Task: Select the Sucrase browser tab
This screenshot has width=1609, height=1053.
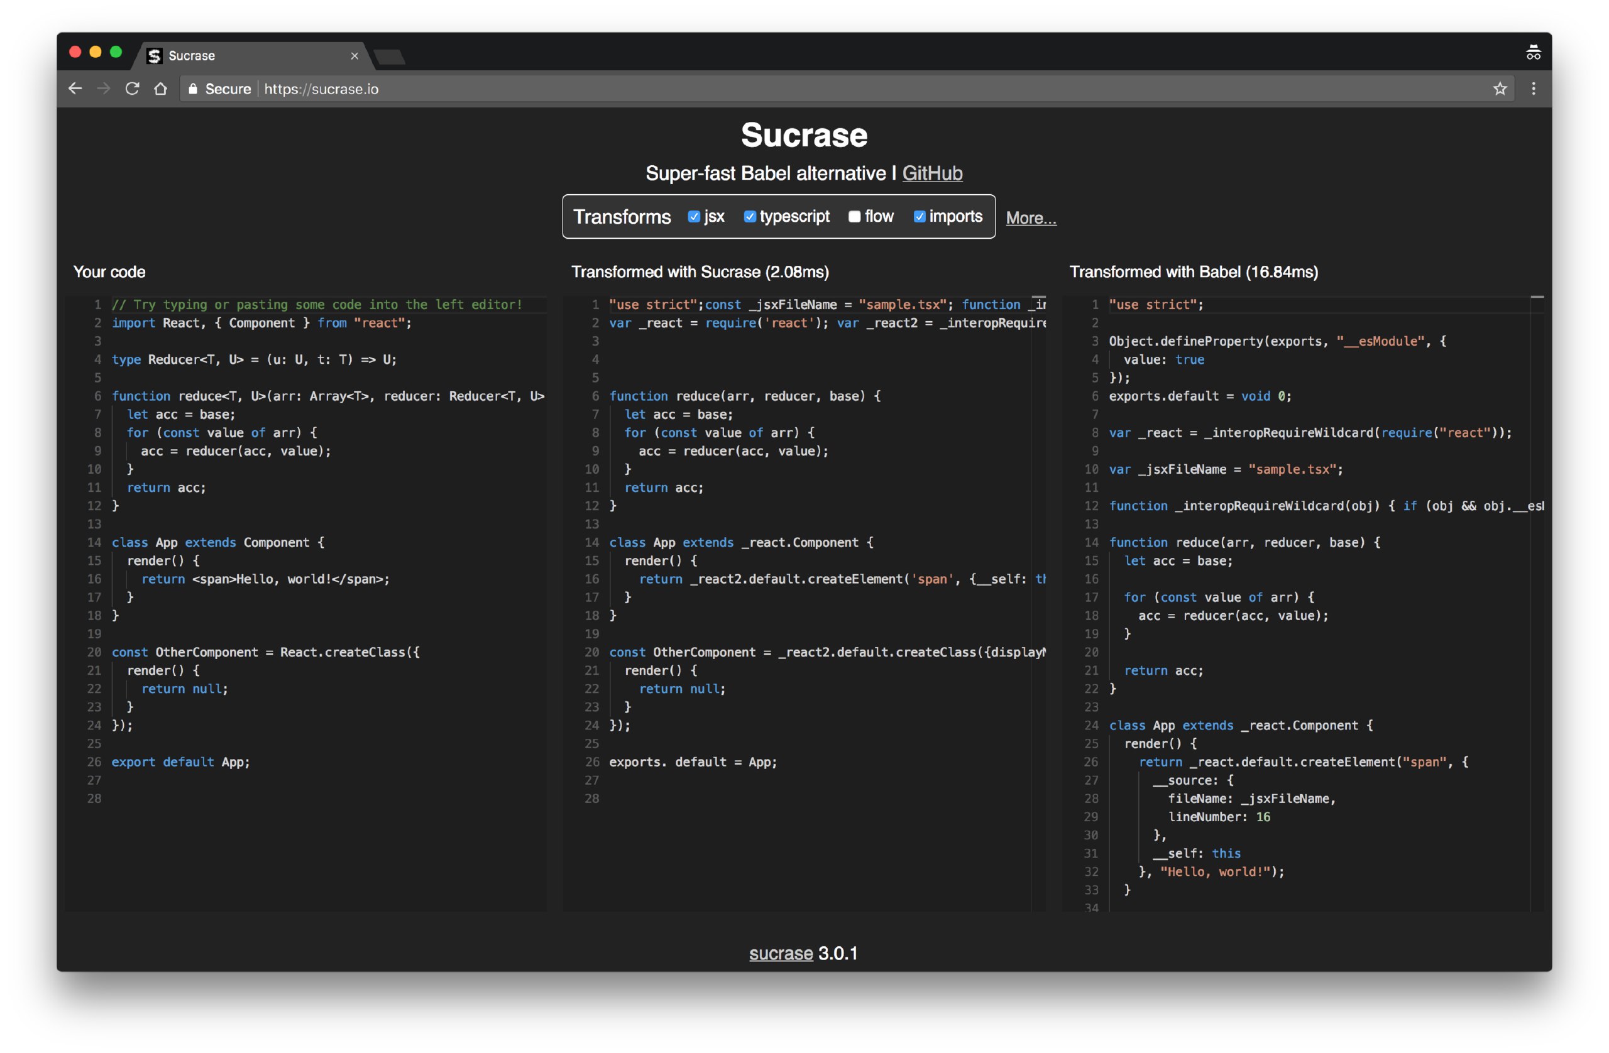Action: click(253, 56)
